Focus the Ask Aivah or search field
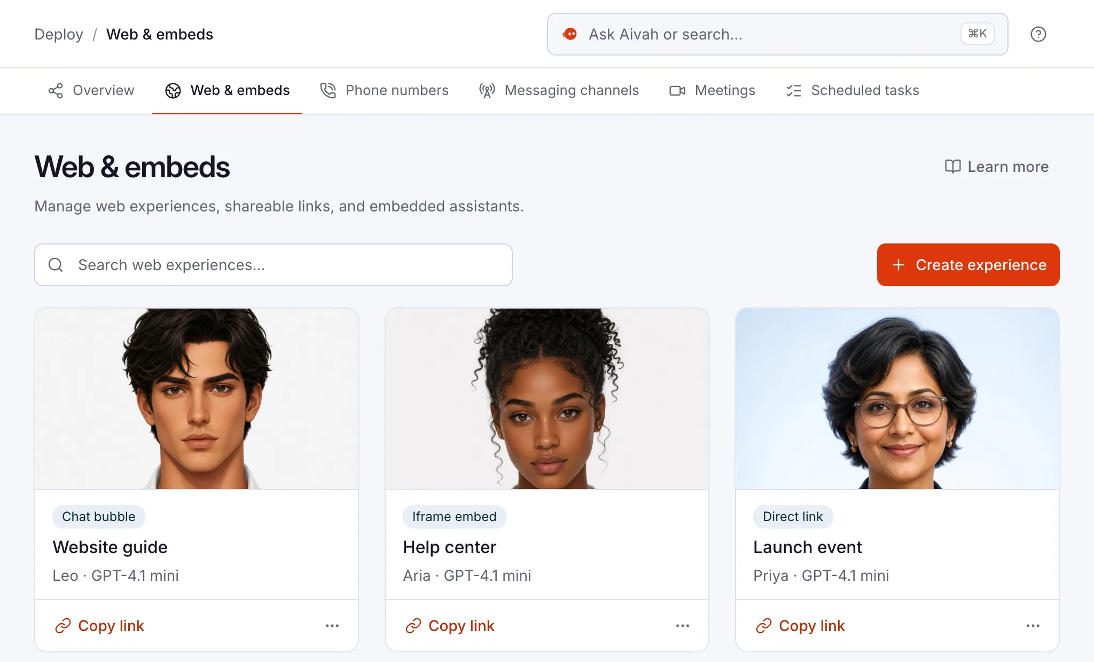The height and width of the screenshot is (662, 1094). (x=777, y=34)
